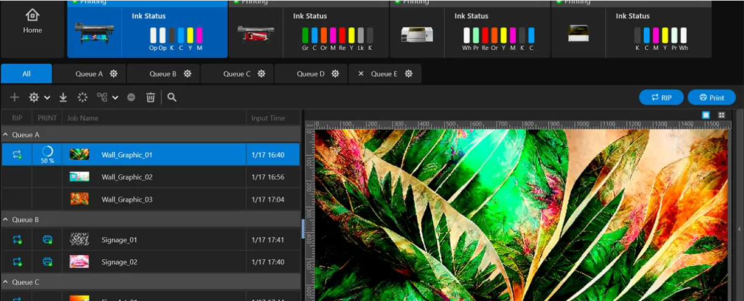Click the download/import arrow icon in toolbar
The image size is (744, 301).
pos(63,97)
